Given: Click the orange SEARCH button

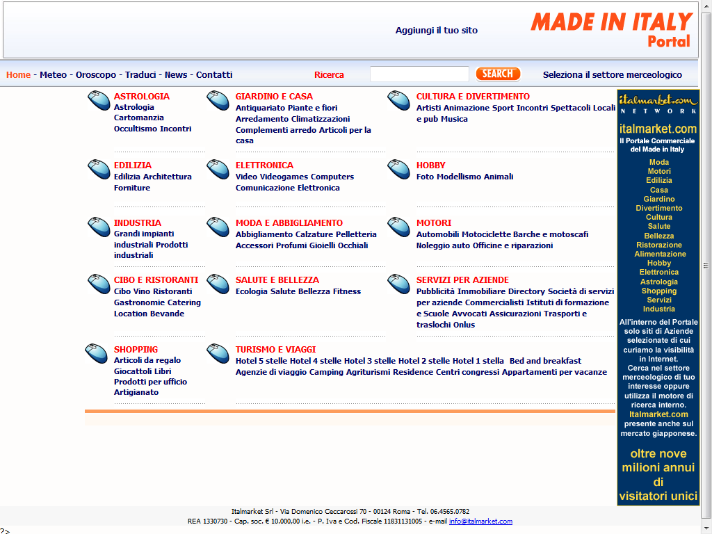Looking at the screenshot, I should click(498, 74).
